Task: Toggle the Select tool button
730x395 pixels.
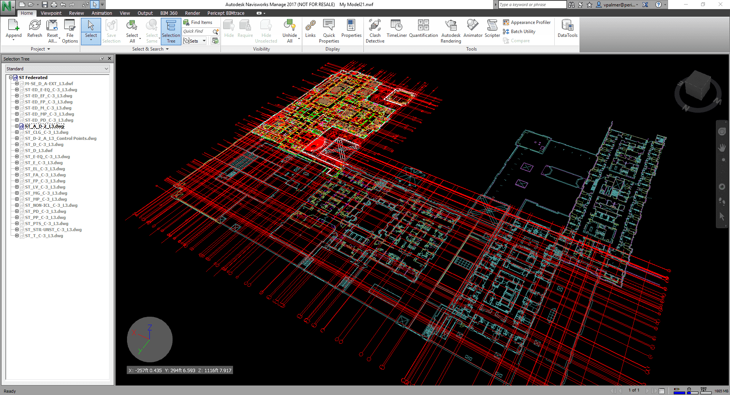Action: (x=91, y=31)
